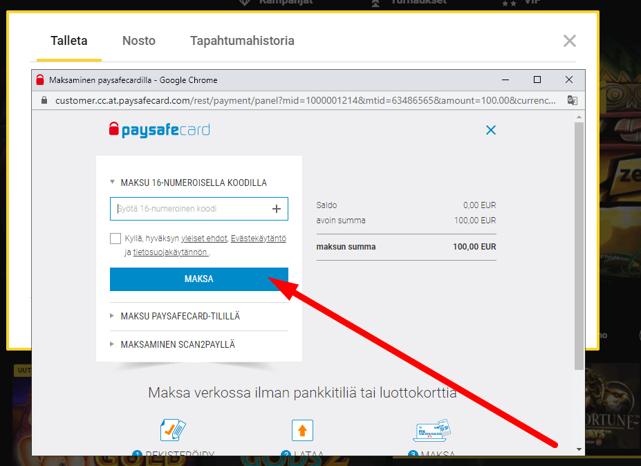The height and width of the screenshot is (466, 641).
Task: Click the blue X to close the paysafecard panel
Action: (x=491, y=129)
